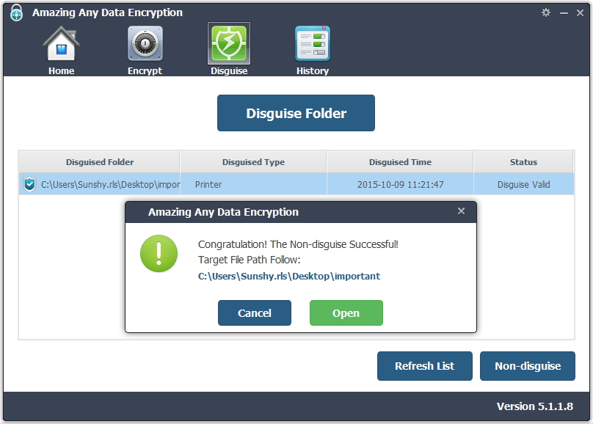Screen dimensions: 593x424
Task: Click the padlock app logo icon
Action: click(x=16, y=12)
